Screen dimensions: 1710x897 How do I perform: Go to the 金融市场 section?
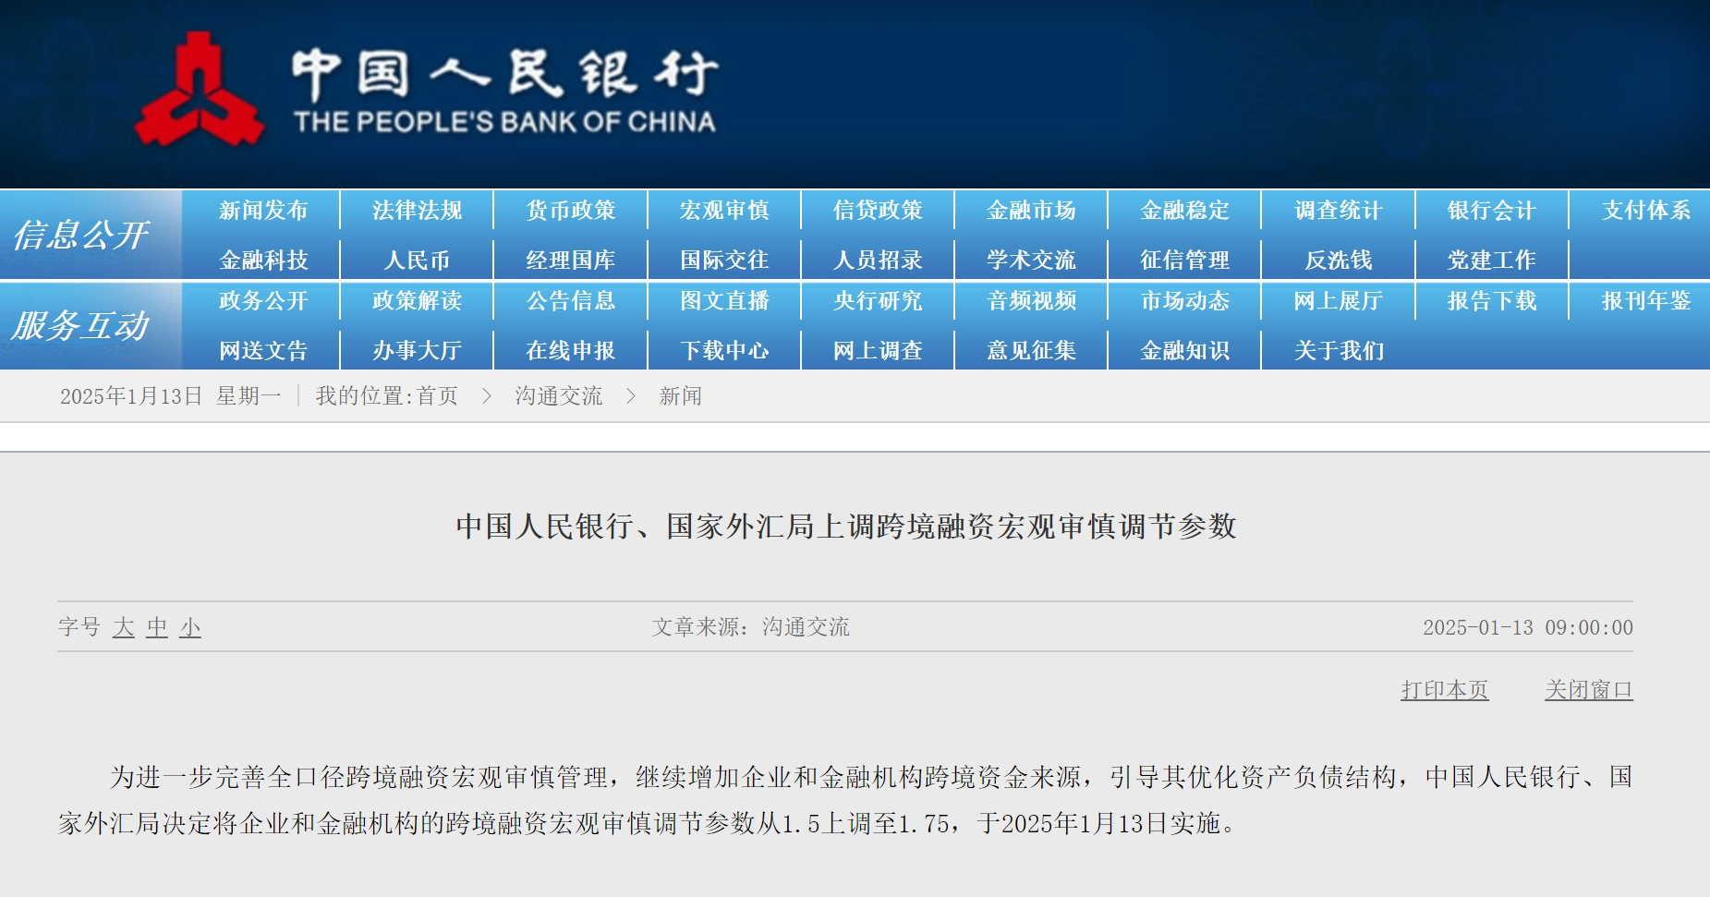click(1031, 211)
